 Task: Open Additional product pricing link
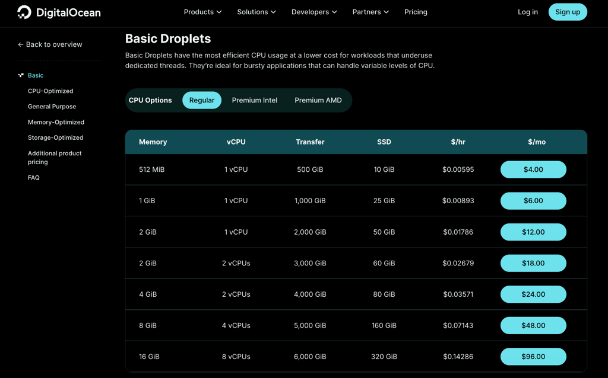pyautogui.click(x=55, y=158)
